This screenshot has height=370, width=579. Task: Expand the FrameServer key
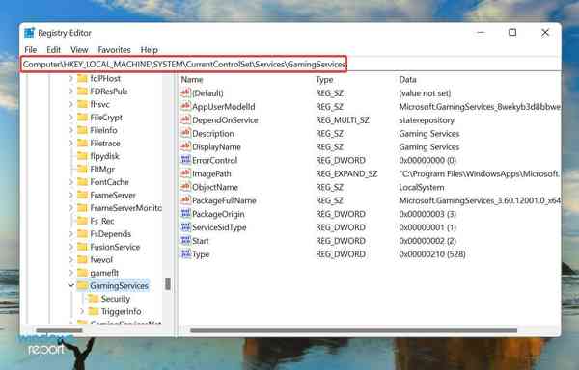[70, 195]
